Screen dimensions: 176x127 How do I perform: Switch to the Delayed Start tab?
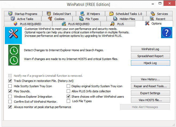[x=59, y=14]
